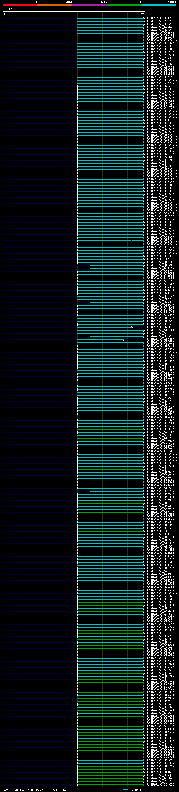Screen dimensions: 179x792
Task: Click the orange ~40% identity legend segment
Action: click(55, 5)
